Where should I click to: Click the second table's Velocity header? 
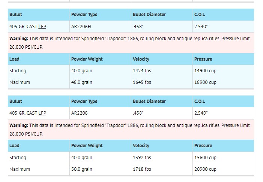click(141, 146)
